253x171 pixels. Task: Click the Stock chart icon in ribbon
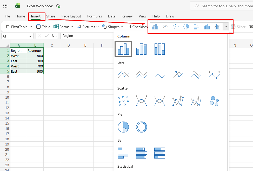[x=217, y=27]
